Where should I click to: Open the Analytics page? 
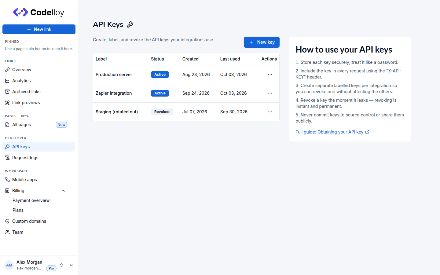point(39,81)
